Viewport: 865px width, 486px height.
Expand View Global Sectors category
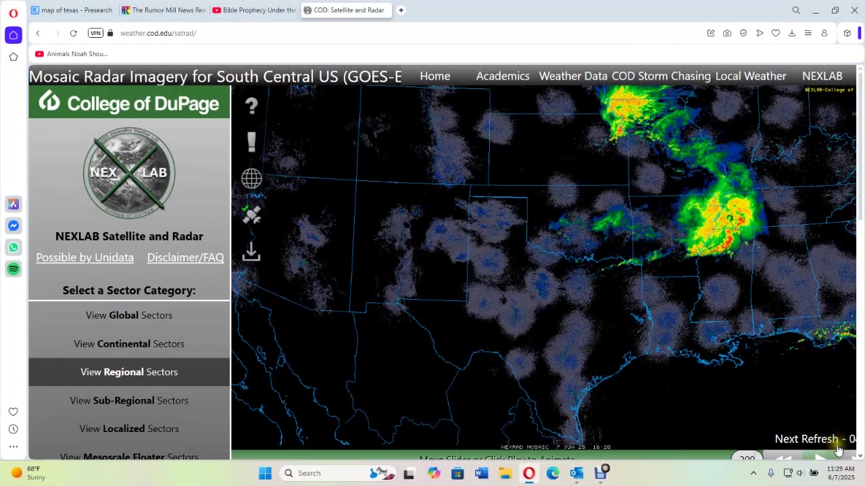click(x=129, y=315)
